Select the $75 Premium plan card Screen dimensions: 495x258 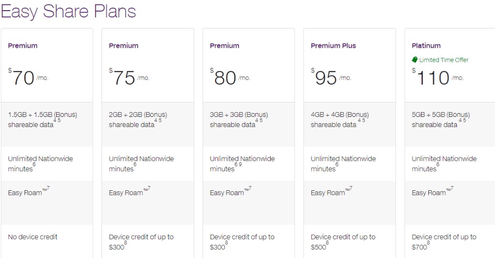click(148, 143)
